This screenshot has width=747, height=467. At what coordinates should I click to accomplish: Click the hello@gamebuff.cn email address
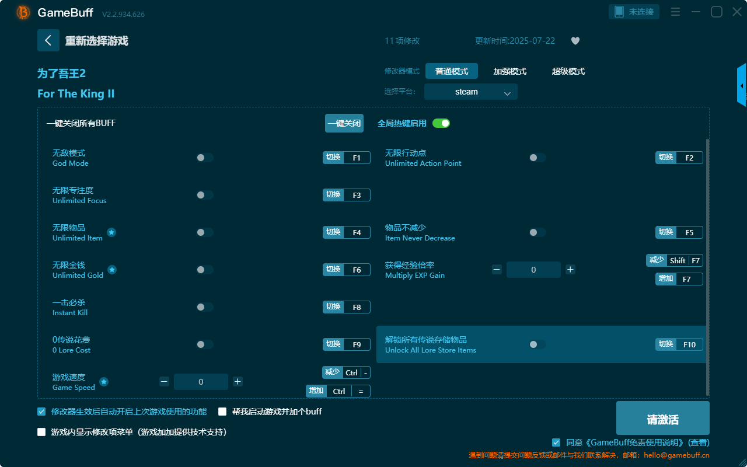(677, 455)
